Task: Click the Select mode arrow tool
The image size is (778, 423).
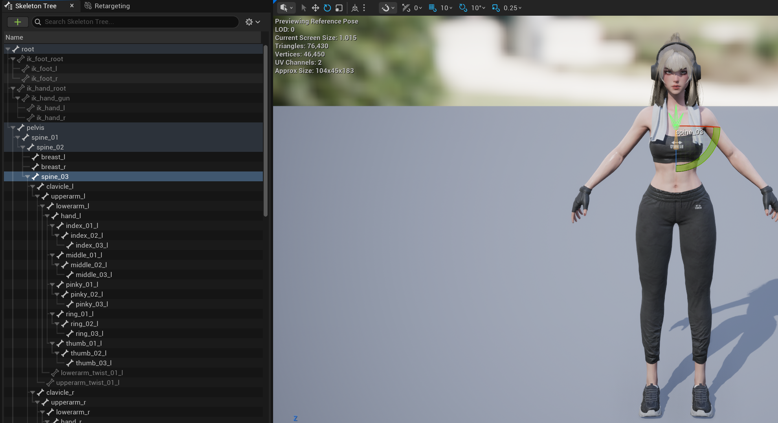Action: [x=303, y=8]
